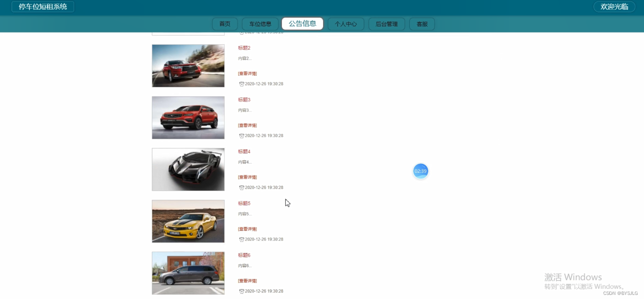The width and height of the screenshot is (644, 299).
Task: Click the blue 02:39 timer bubble
Action: (420, 171)
